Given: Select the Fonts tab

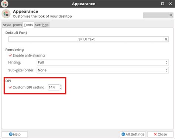Looking at the screenshot, I should coord(28,25).
